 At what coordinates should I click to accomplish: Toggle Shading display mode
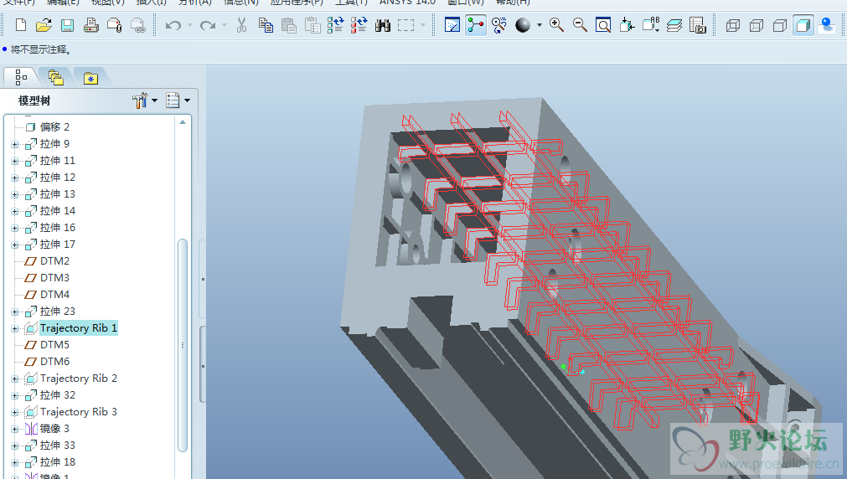803,26
